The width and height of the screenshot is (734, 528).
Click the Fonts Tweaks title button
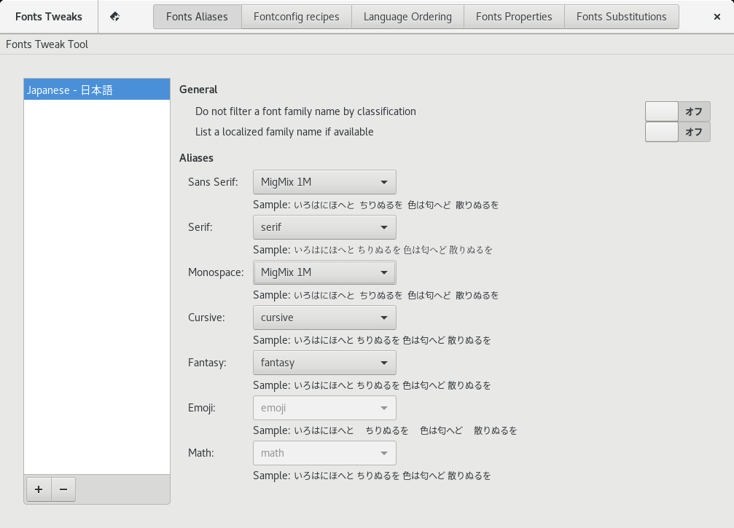(49, 17)
